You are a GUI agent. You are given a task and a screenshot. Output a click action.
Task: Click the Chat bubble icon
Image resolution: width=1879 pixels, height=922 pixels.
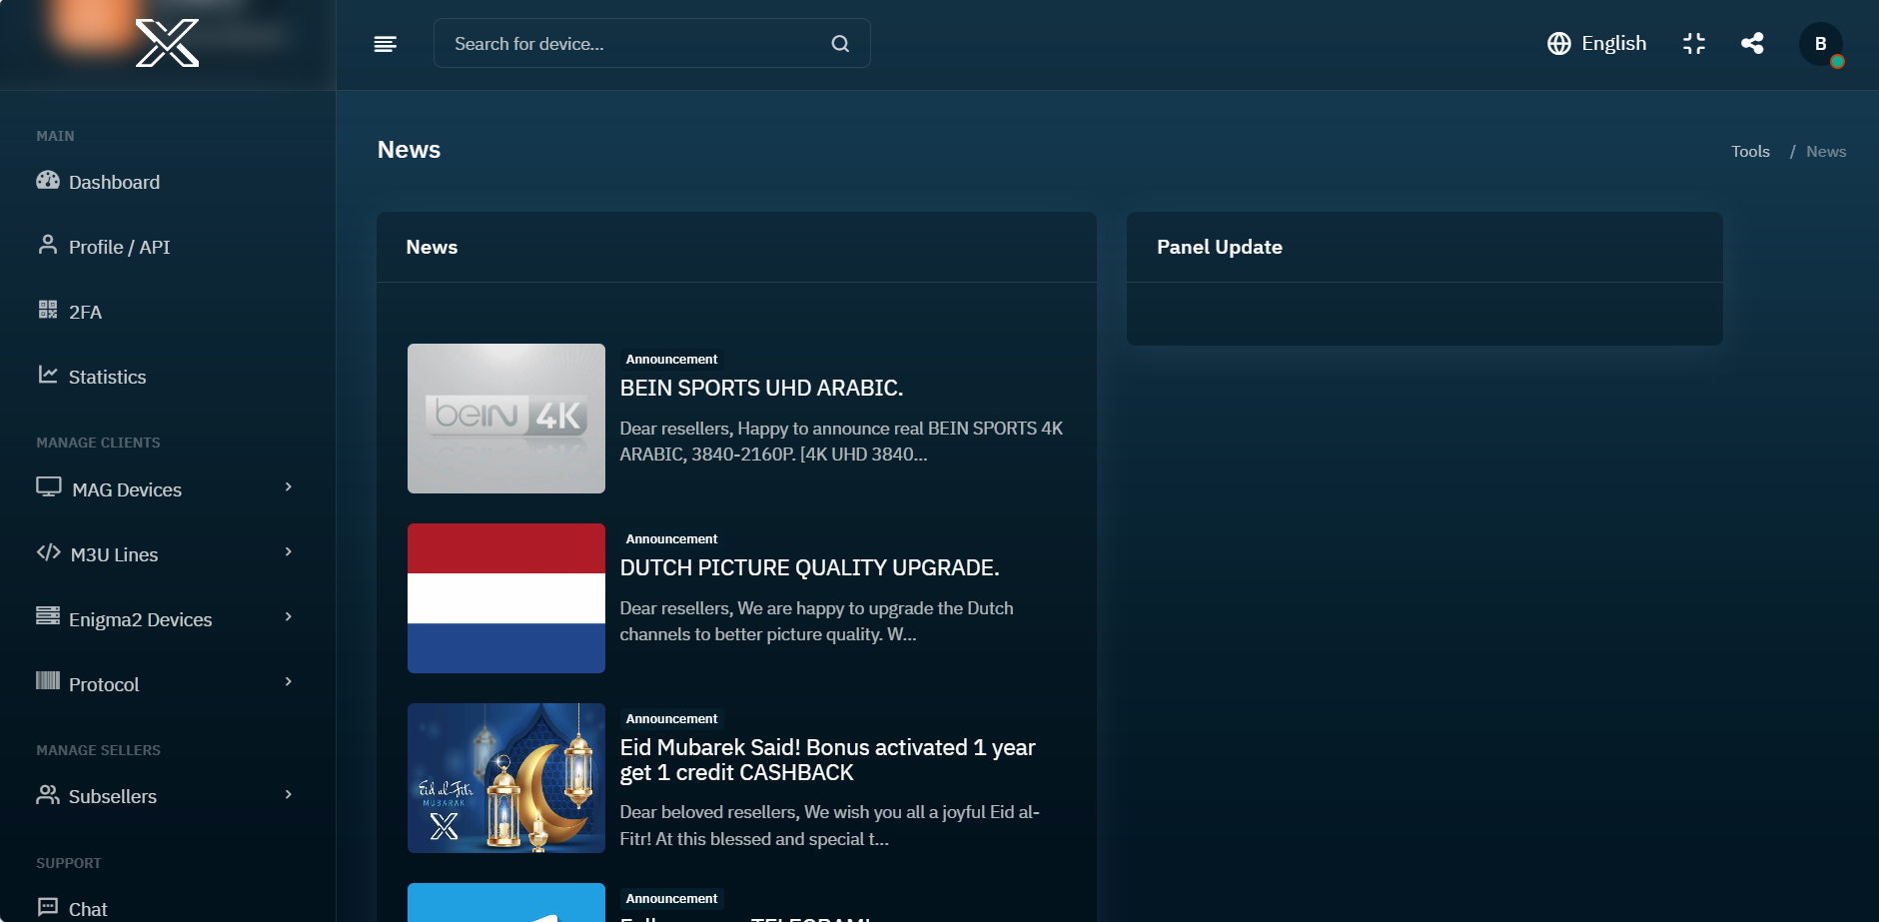pos(47,907)
